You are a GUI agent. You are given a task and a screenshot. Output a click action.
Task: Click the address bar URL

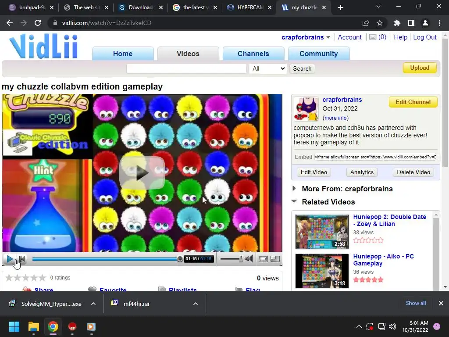click(x=107, y=23)
